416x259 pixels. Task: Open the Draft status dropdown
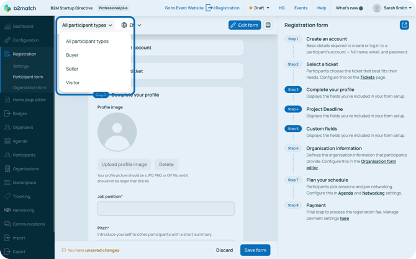[x=259, y=8]
